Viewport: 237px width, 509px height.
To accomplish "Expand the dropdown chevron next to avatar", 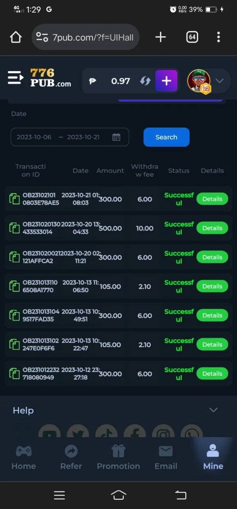I will pos(220,81).
